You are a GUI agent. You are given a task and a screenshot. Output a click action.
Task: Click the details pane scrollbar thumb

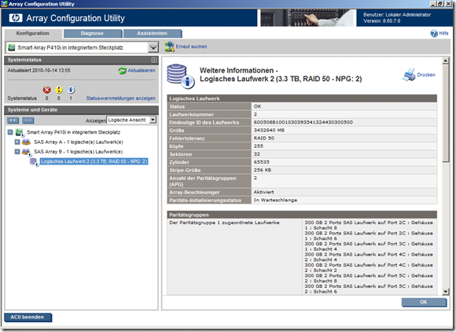445,113
